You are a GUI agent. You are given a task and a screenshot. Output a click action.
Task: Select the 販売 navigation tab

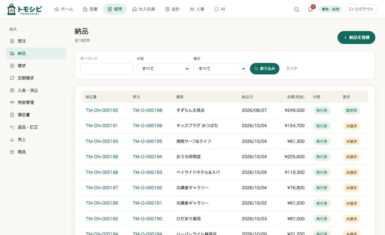(115, 9)
